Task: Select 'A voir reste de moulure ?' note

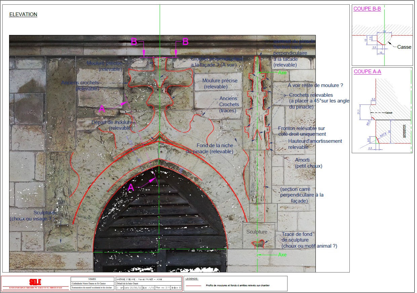Action: pyautogui.click(x=315, y=85)
